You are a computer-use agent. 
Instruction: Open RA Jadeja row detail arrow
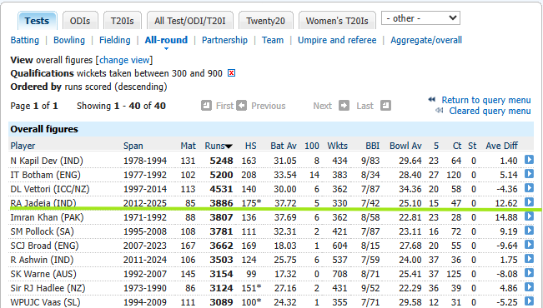click(529, 202)
